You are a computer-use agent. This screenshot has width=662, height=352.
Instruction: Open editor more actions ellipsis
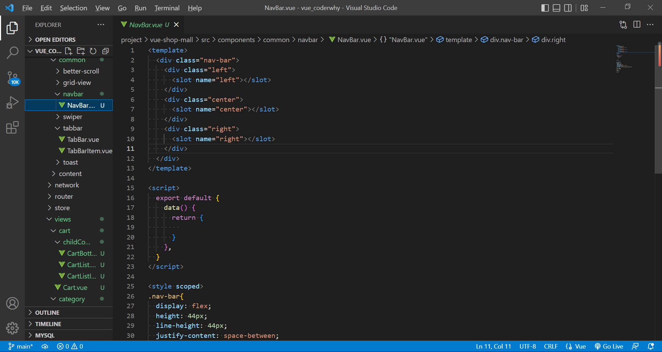pos(650,25)
